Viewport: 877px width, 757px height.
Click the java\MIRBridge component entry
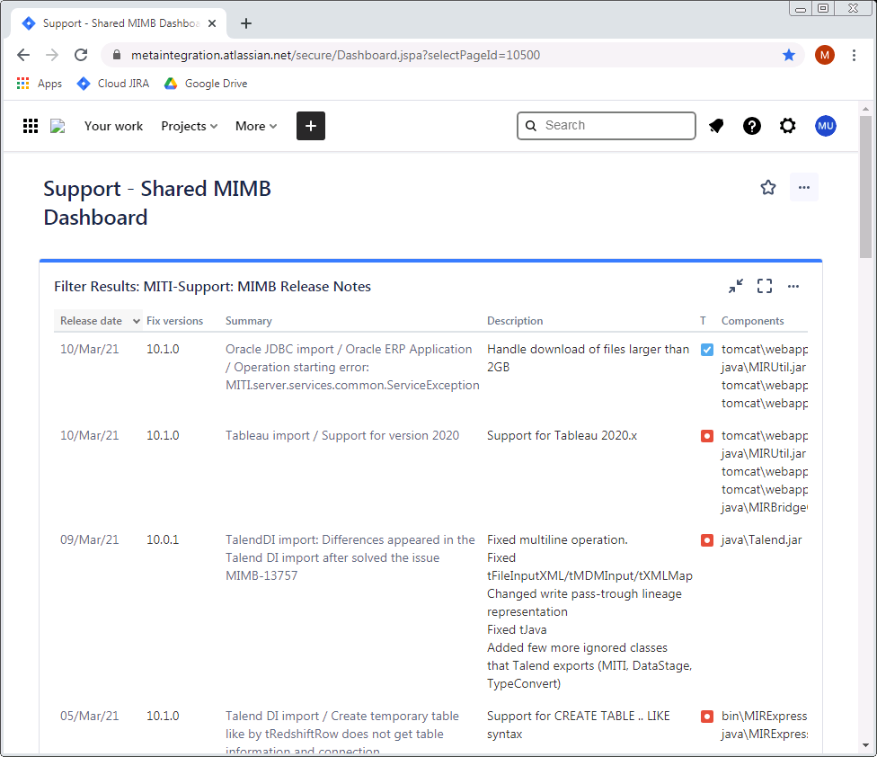pos(764,507)
